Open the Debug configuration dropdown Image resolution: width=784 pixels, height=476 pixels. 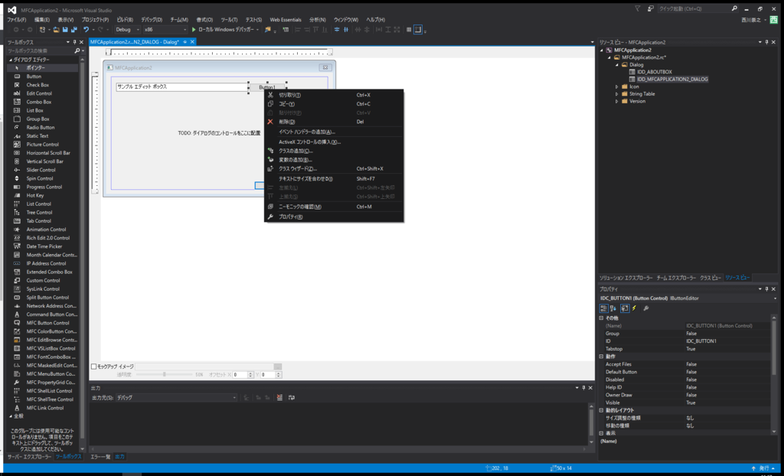[x=127, y=30]
